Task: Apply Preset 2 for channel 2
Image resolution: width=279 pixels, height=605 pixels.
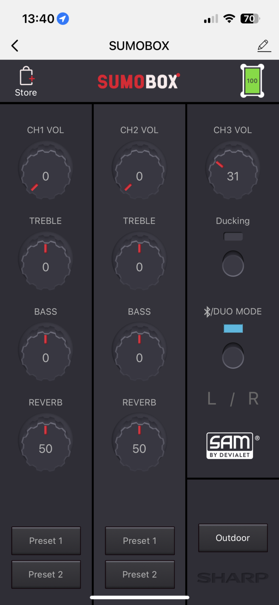Action: click(x=140, y=574)
